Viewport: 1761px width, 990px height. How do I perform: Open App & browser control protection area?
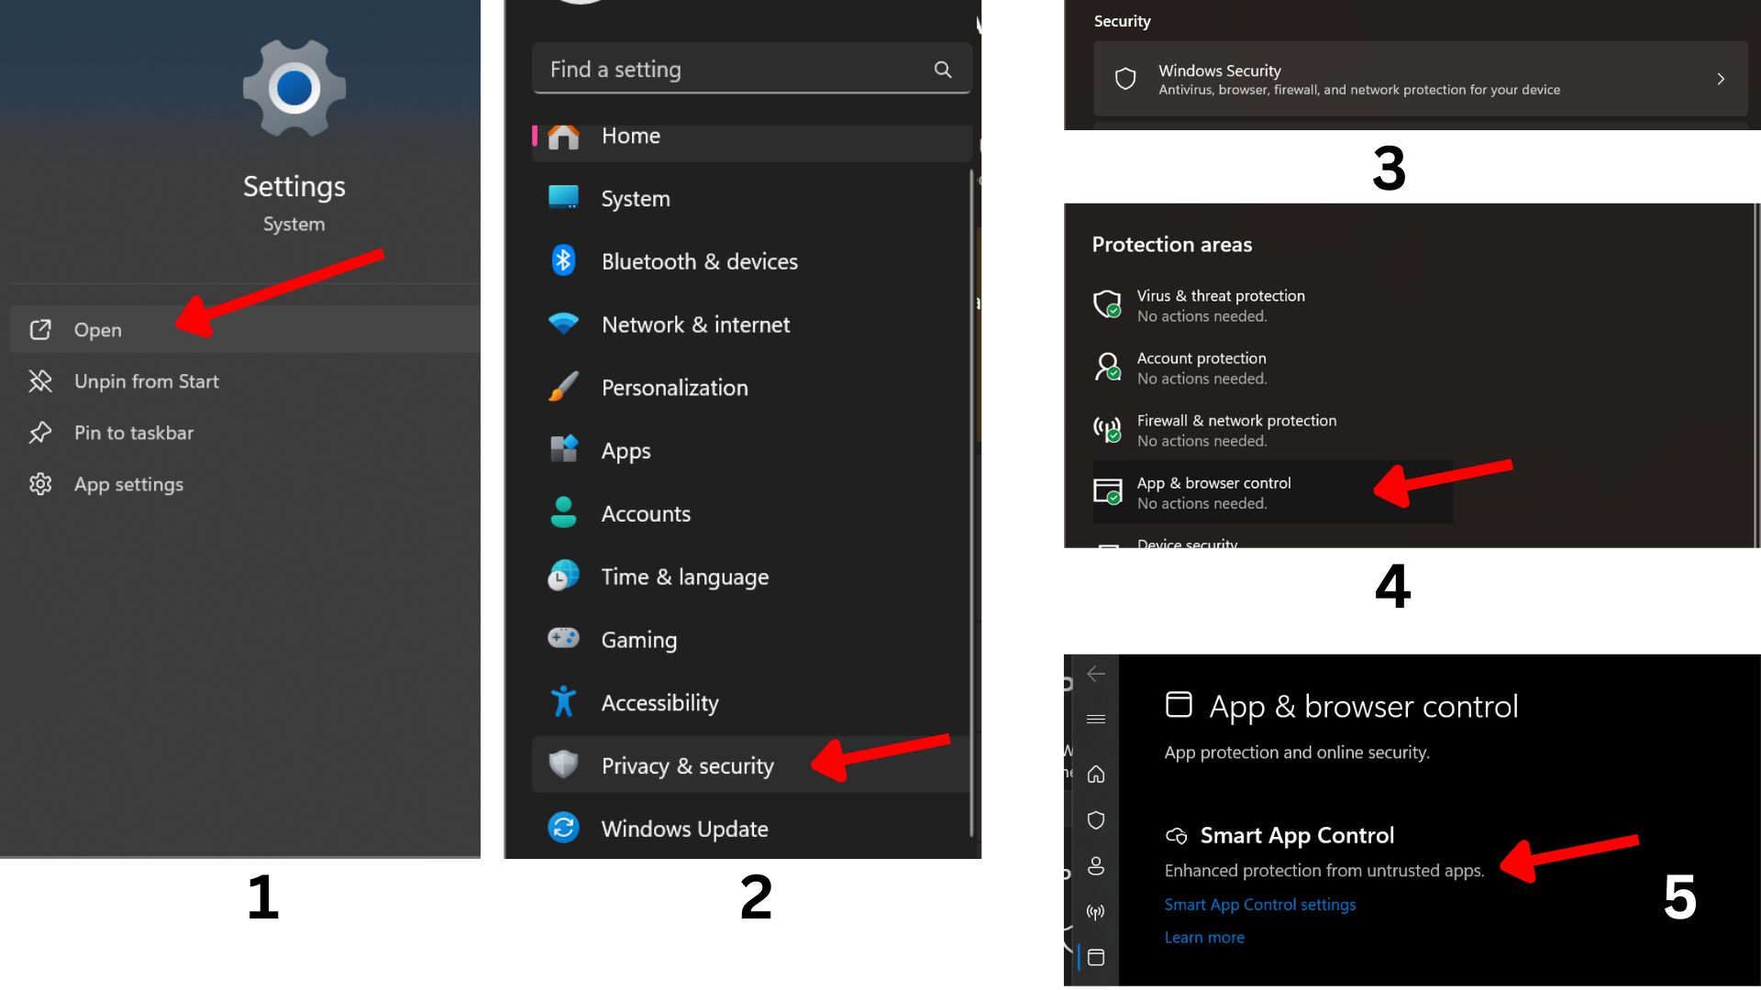click(1213, 492)
